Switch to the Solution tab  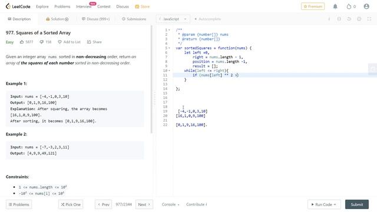click(57, 19)
